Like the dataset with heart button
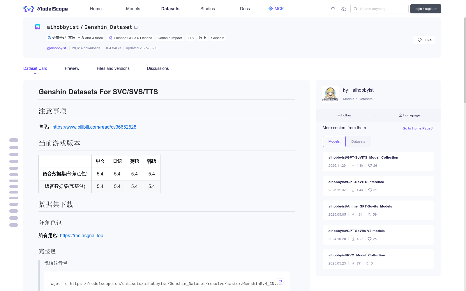 pos(424,40)
